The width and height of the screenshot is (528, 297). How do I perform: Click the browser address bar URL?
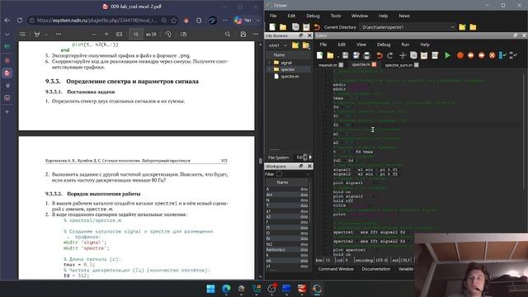pos(97,21)
